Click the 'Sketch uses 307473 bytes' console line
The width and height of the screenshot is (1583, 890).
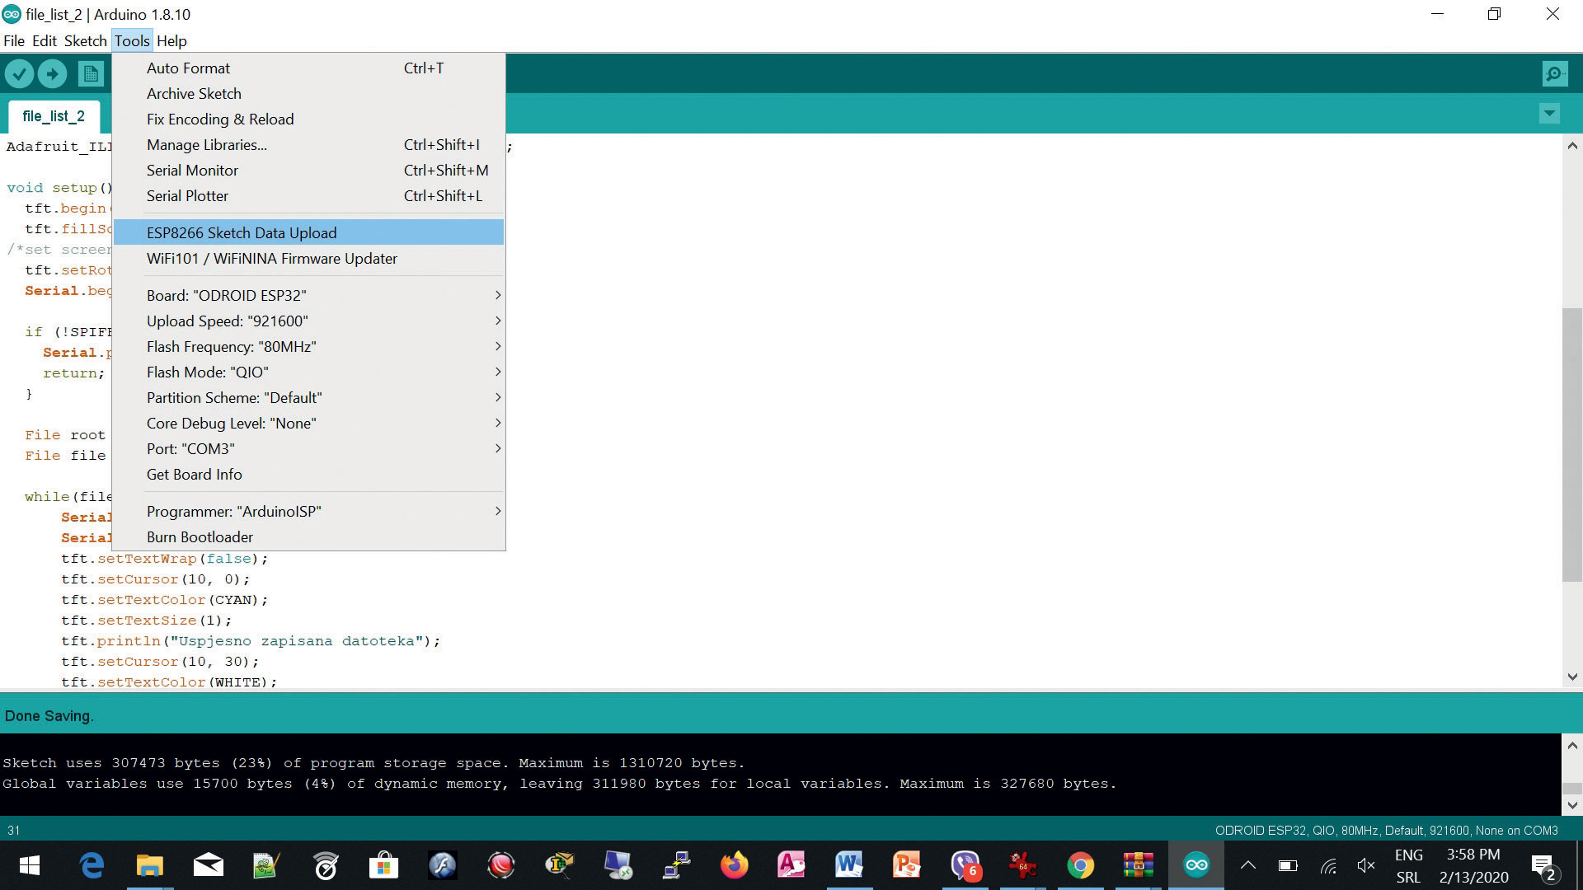(373, 763)
